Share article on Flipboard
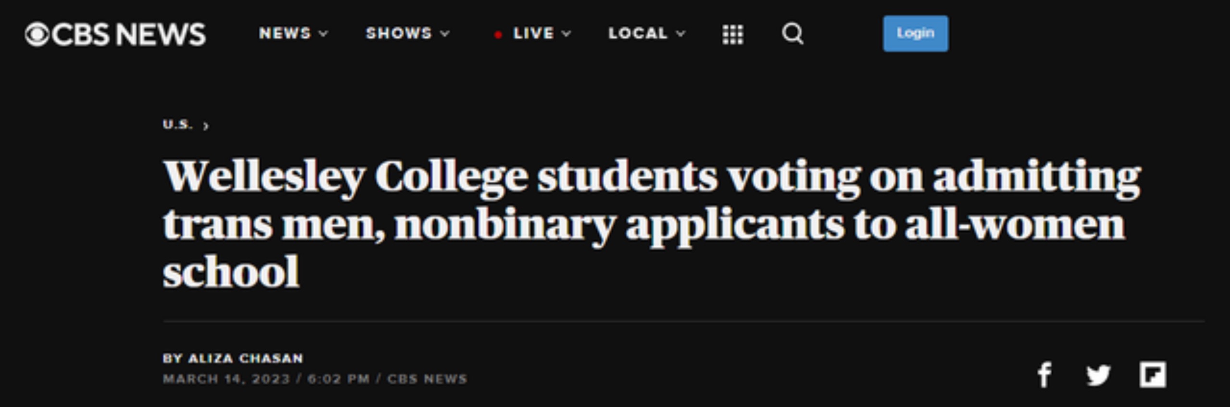This screenshot has width=1230, height=407. point(1153,374)
